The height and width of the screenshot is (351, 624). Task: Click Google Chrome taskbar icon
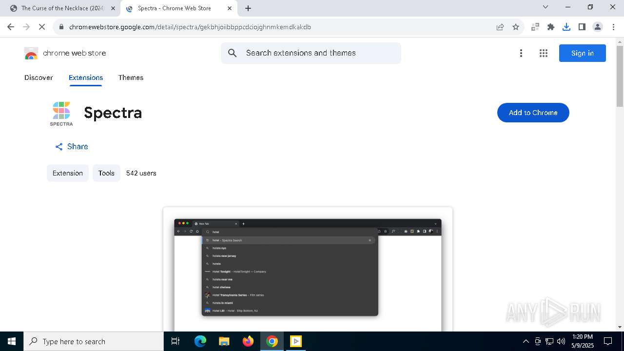[272, 341]
